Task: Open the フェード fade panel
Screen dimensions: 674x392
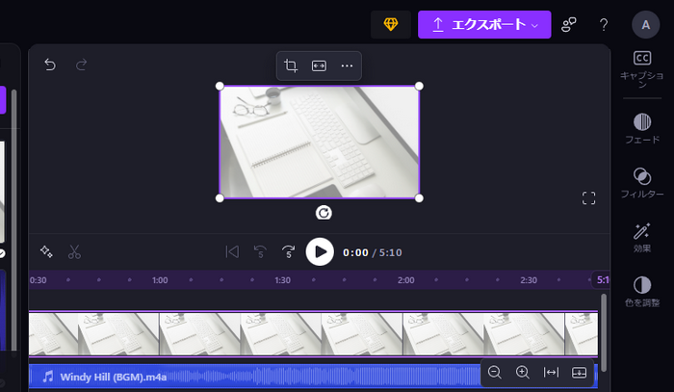Action: point(642,128)
